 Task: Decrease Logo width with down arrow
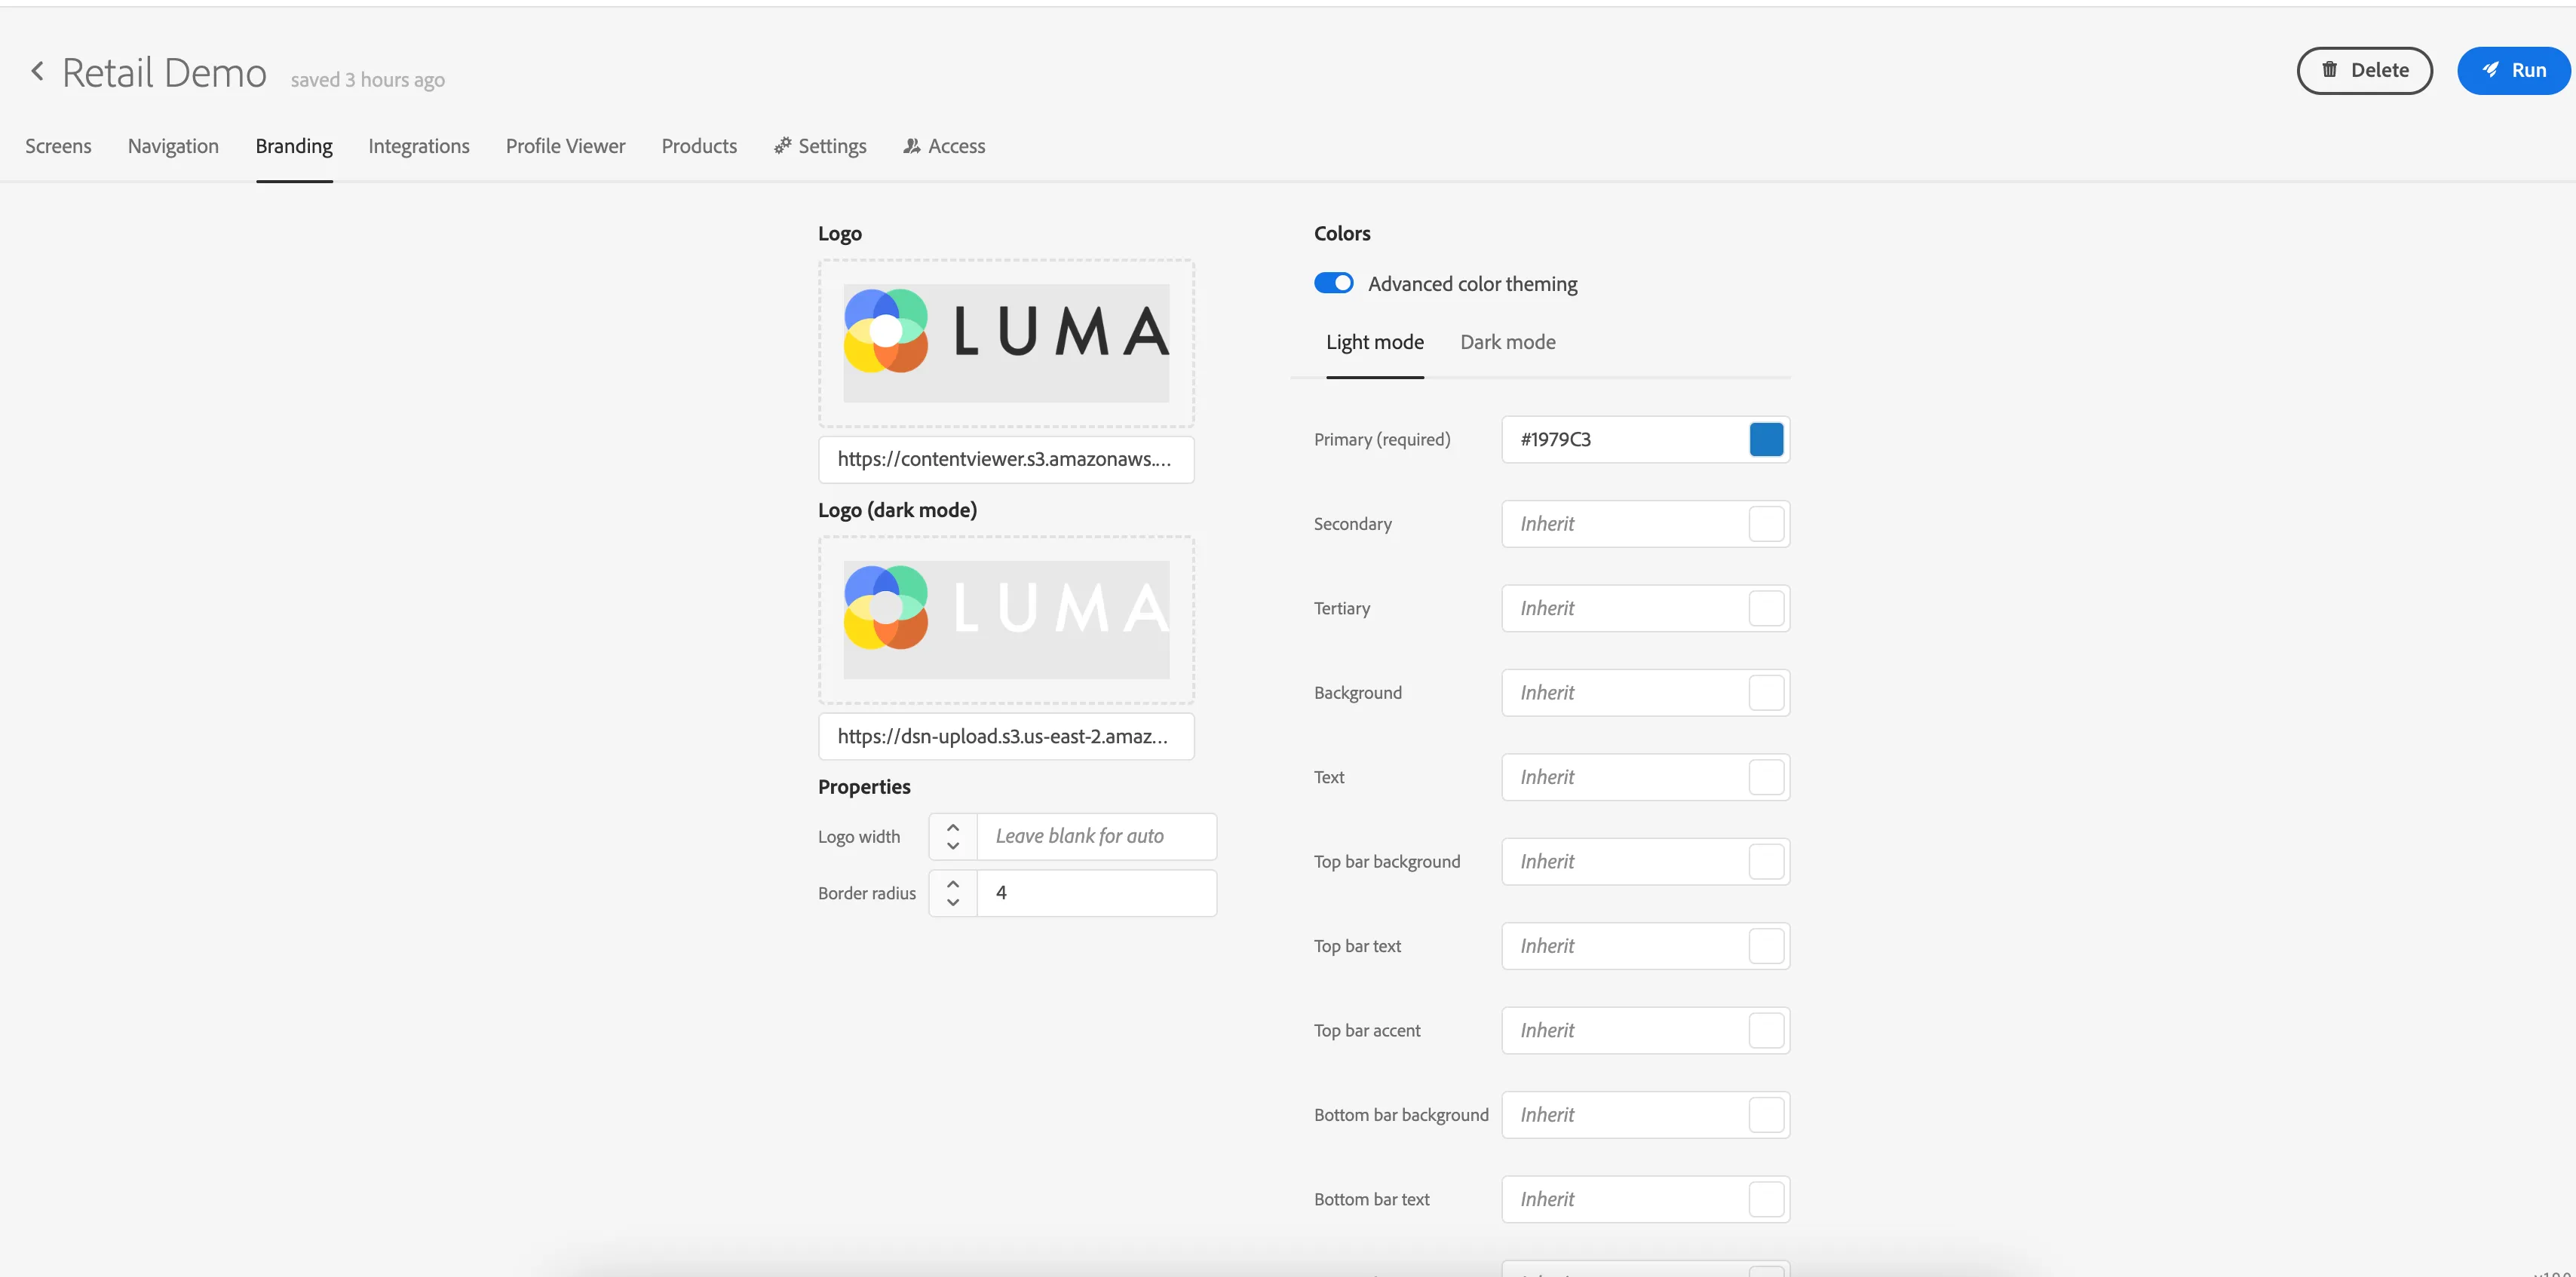tap(953, 846)
